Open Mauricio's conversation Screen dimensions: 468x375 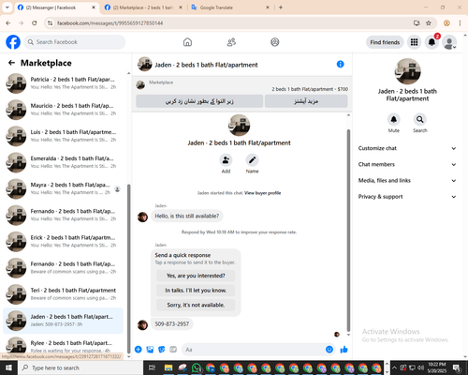tap(63, 110)
